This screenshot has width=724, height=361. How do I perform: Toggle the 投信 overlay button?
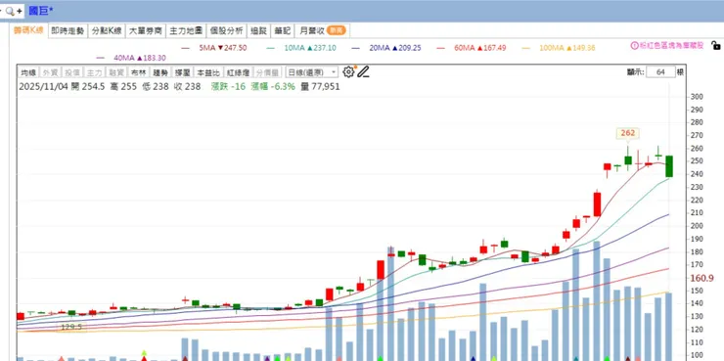72,72
